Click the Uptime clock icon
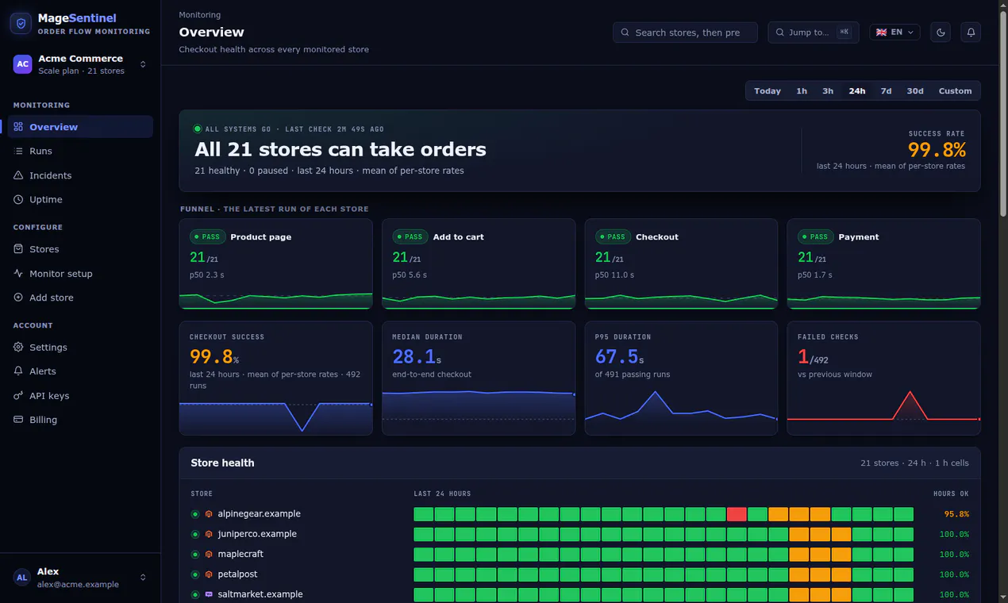Image resolution: width=1008 pixels, height=603 pixels. (18, 199)
